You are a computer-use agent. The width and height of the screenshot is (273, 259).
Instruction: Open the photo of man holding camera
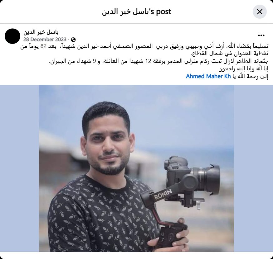click(x=136, y=168)
